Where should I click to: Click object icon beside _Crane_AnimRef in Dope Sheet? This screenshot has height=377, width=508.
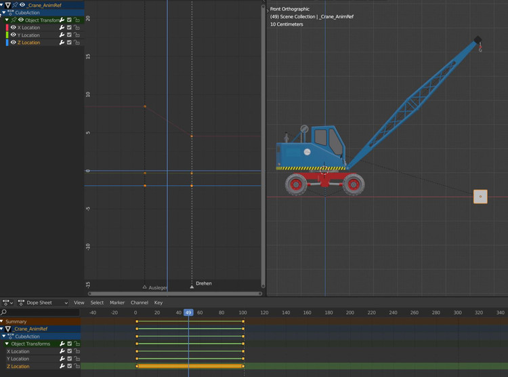[x=8, y=329]
